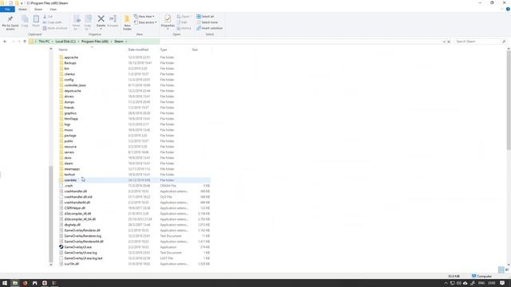Select the package folder
The image size is (511, 287).
pos(70,136)
